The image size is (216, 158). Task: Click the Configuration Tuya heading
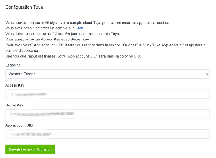tap(24, 6)
